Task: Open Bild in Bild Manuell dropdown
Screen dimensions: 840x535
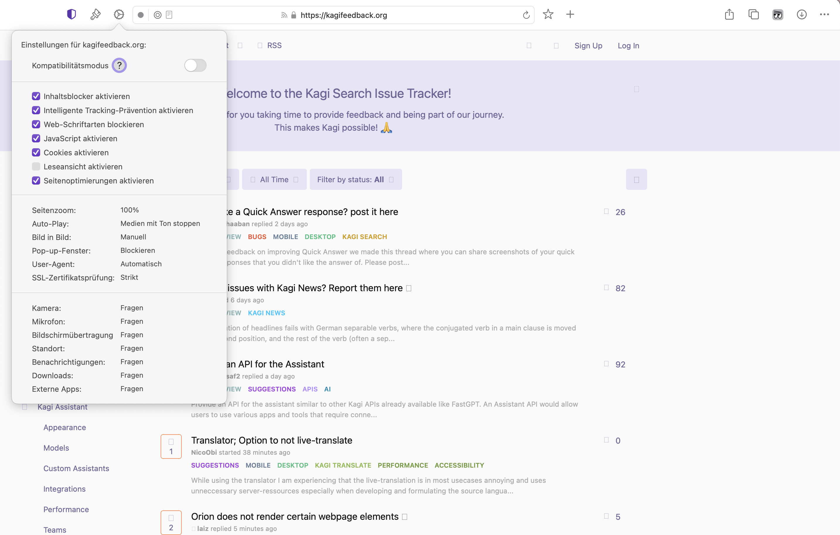Action: 133,237
